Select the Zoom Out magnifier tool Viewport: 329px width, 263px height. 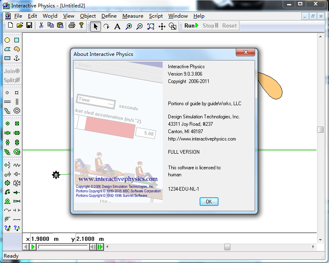139,26
